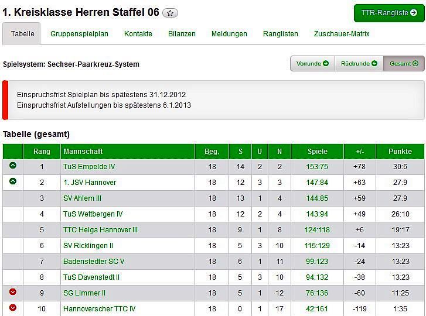Open the Zuschauer-Matrix tab
Viewport: 426px width, 316px height.
point(342,34)
